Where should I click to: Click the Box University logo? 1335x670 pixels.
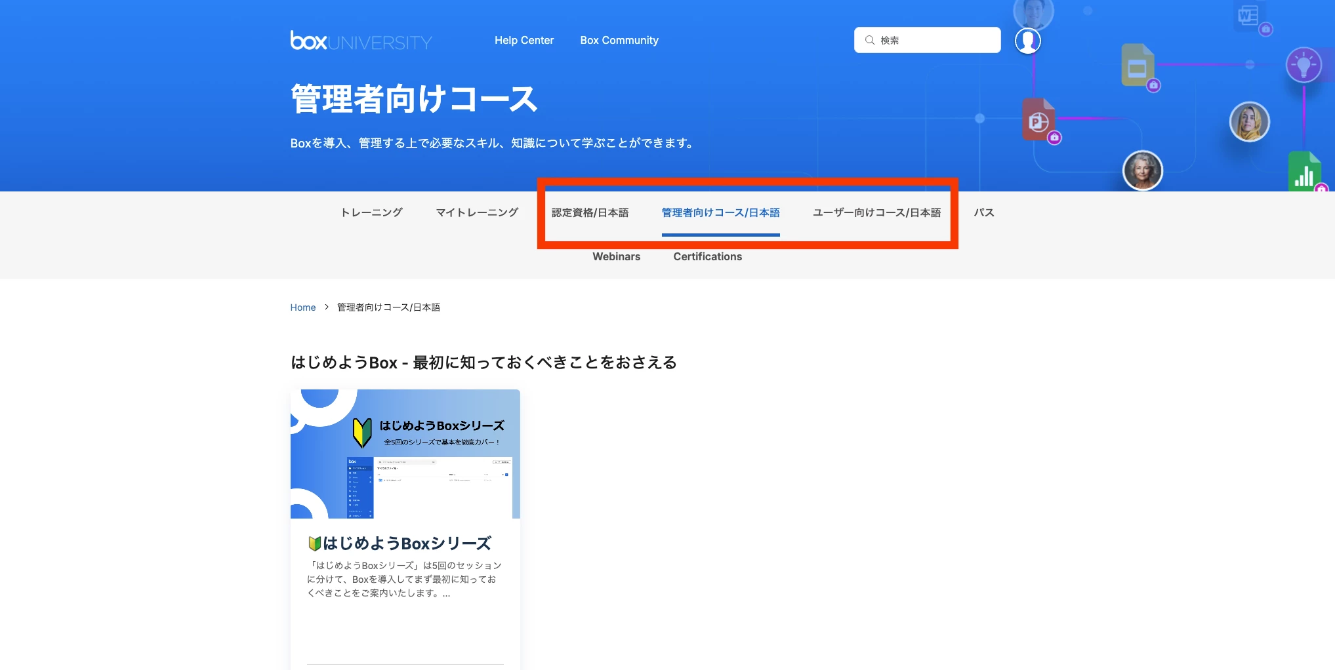(361, 41)
